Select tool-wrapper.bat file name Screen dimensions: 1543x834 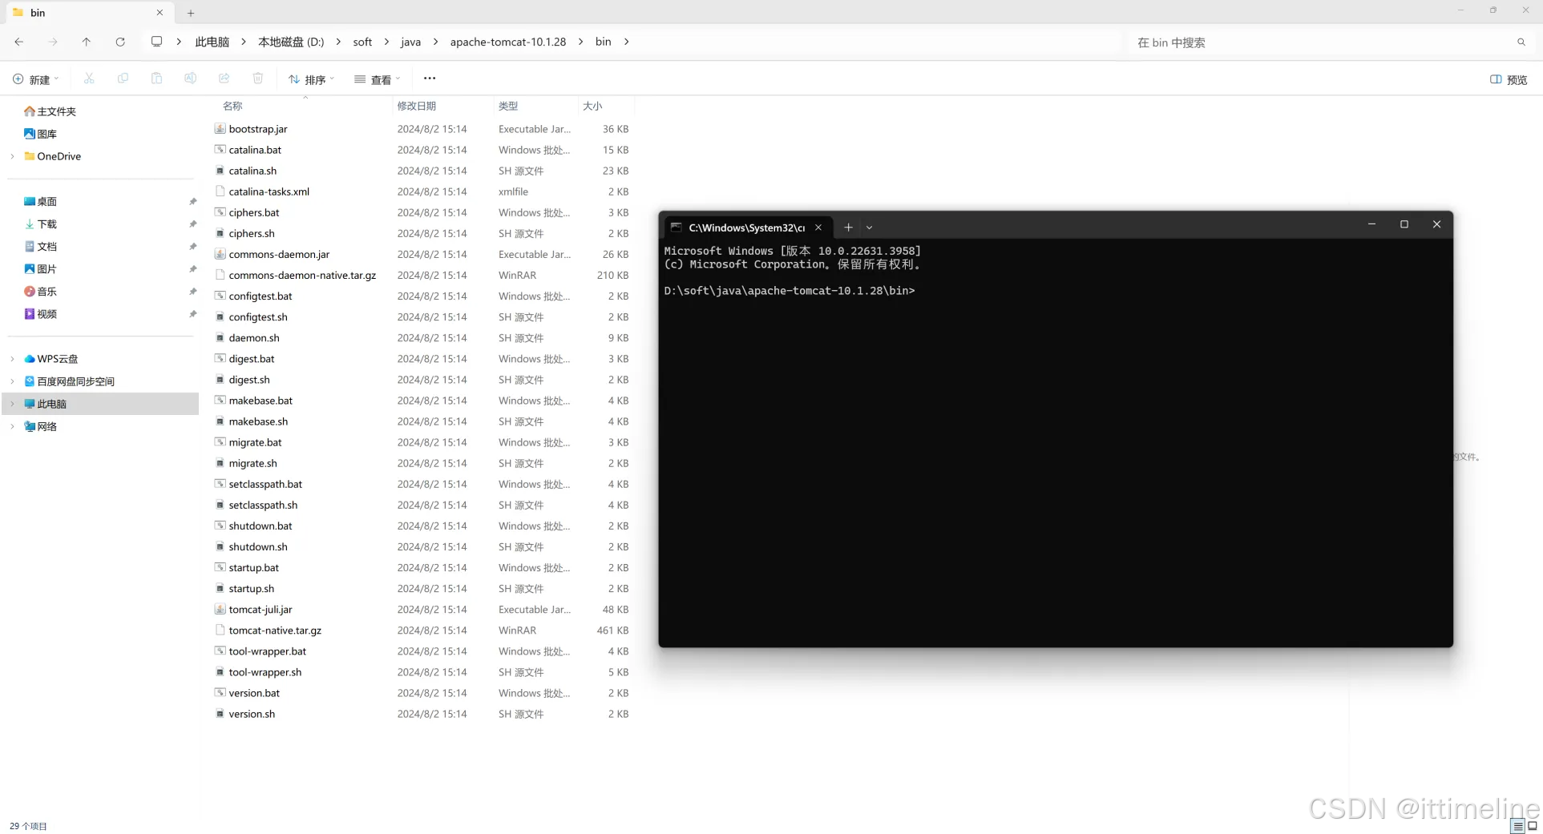(x=268, y=651)
